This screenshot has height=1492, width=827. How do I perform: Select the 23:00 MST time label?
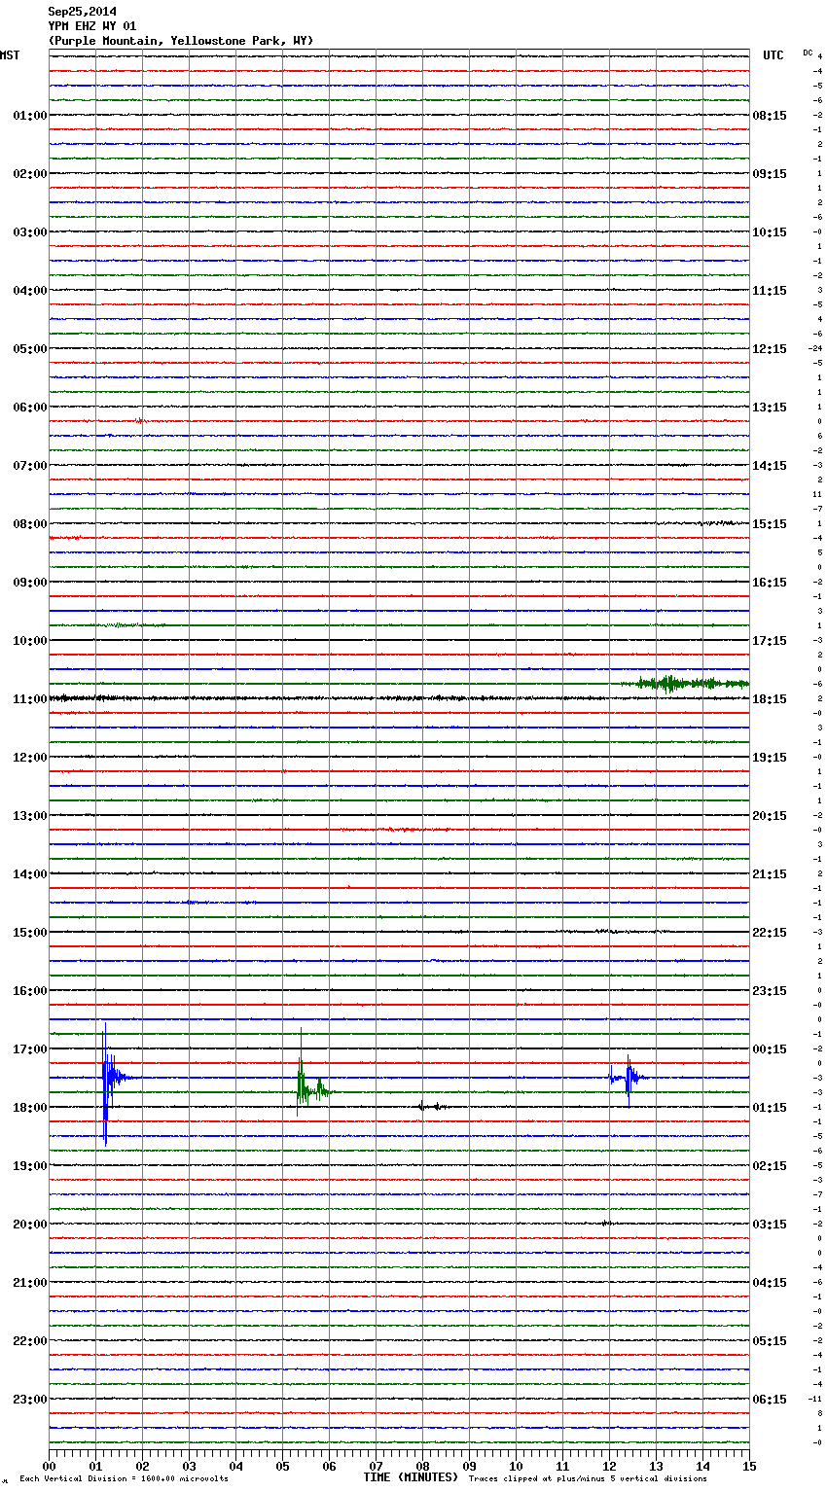pyautogui.click(x=30, y=1400)
